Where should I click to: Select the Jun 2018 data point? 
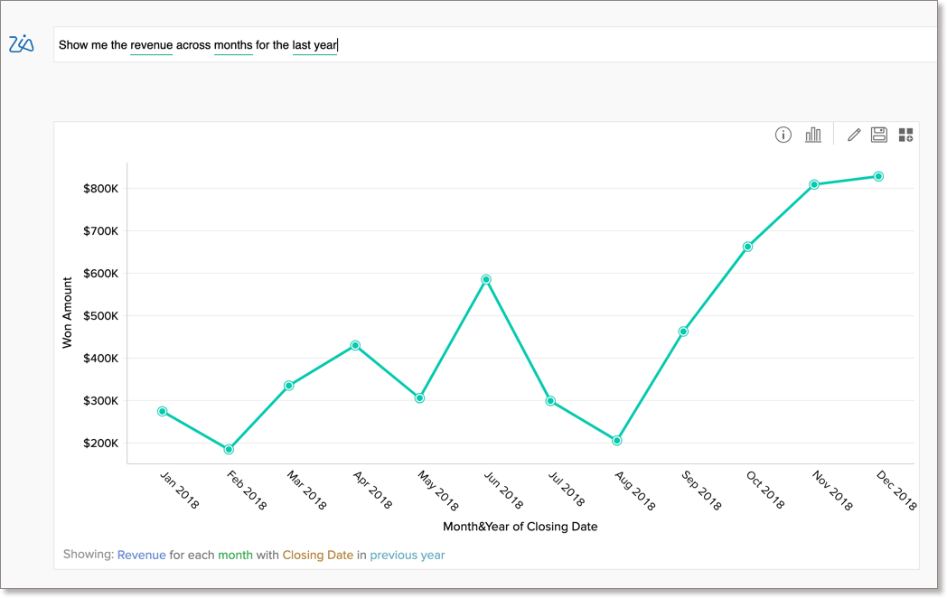[486, 280]
